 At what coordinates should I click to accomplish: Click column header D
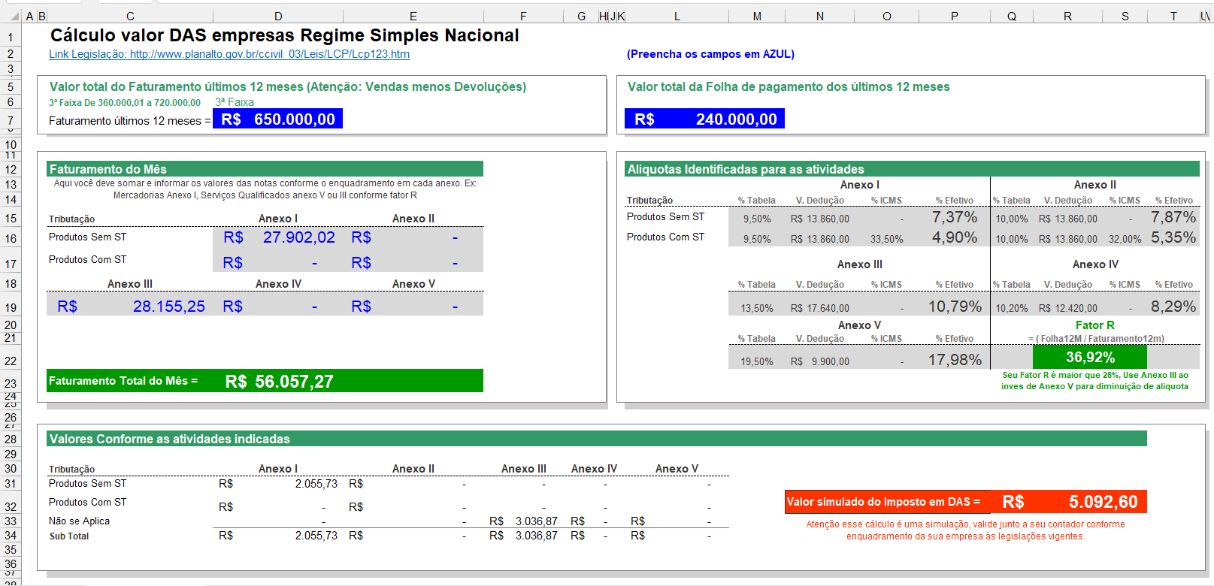pyautogui.click(x=278, y=16)
